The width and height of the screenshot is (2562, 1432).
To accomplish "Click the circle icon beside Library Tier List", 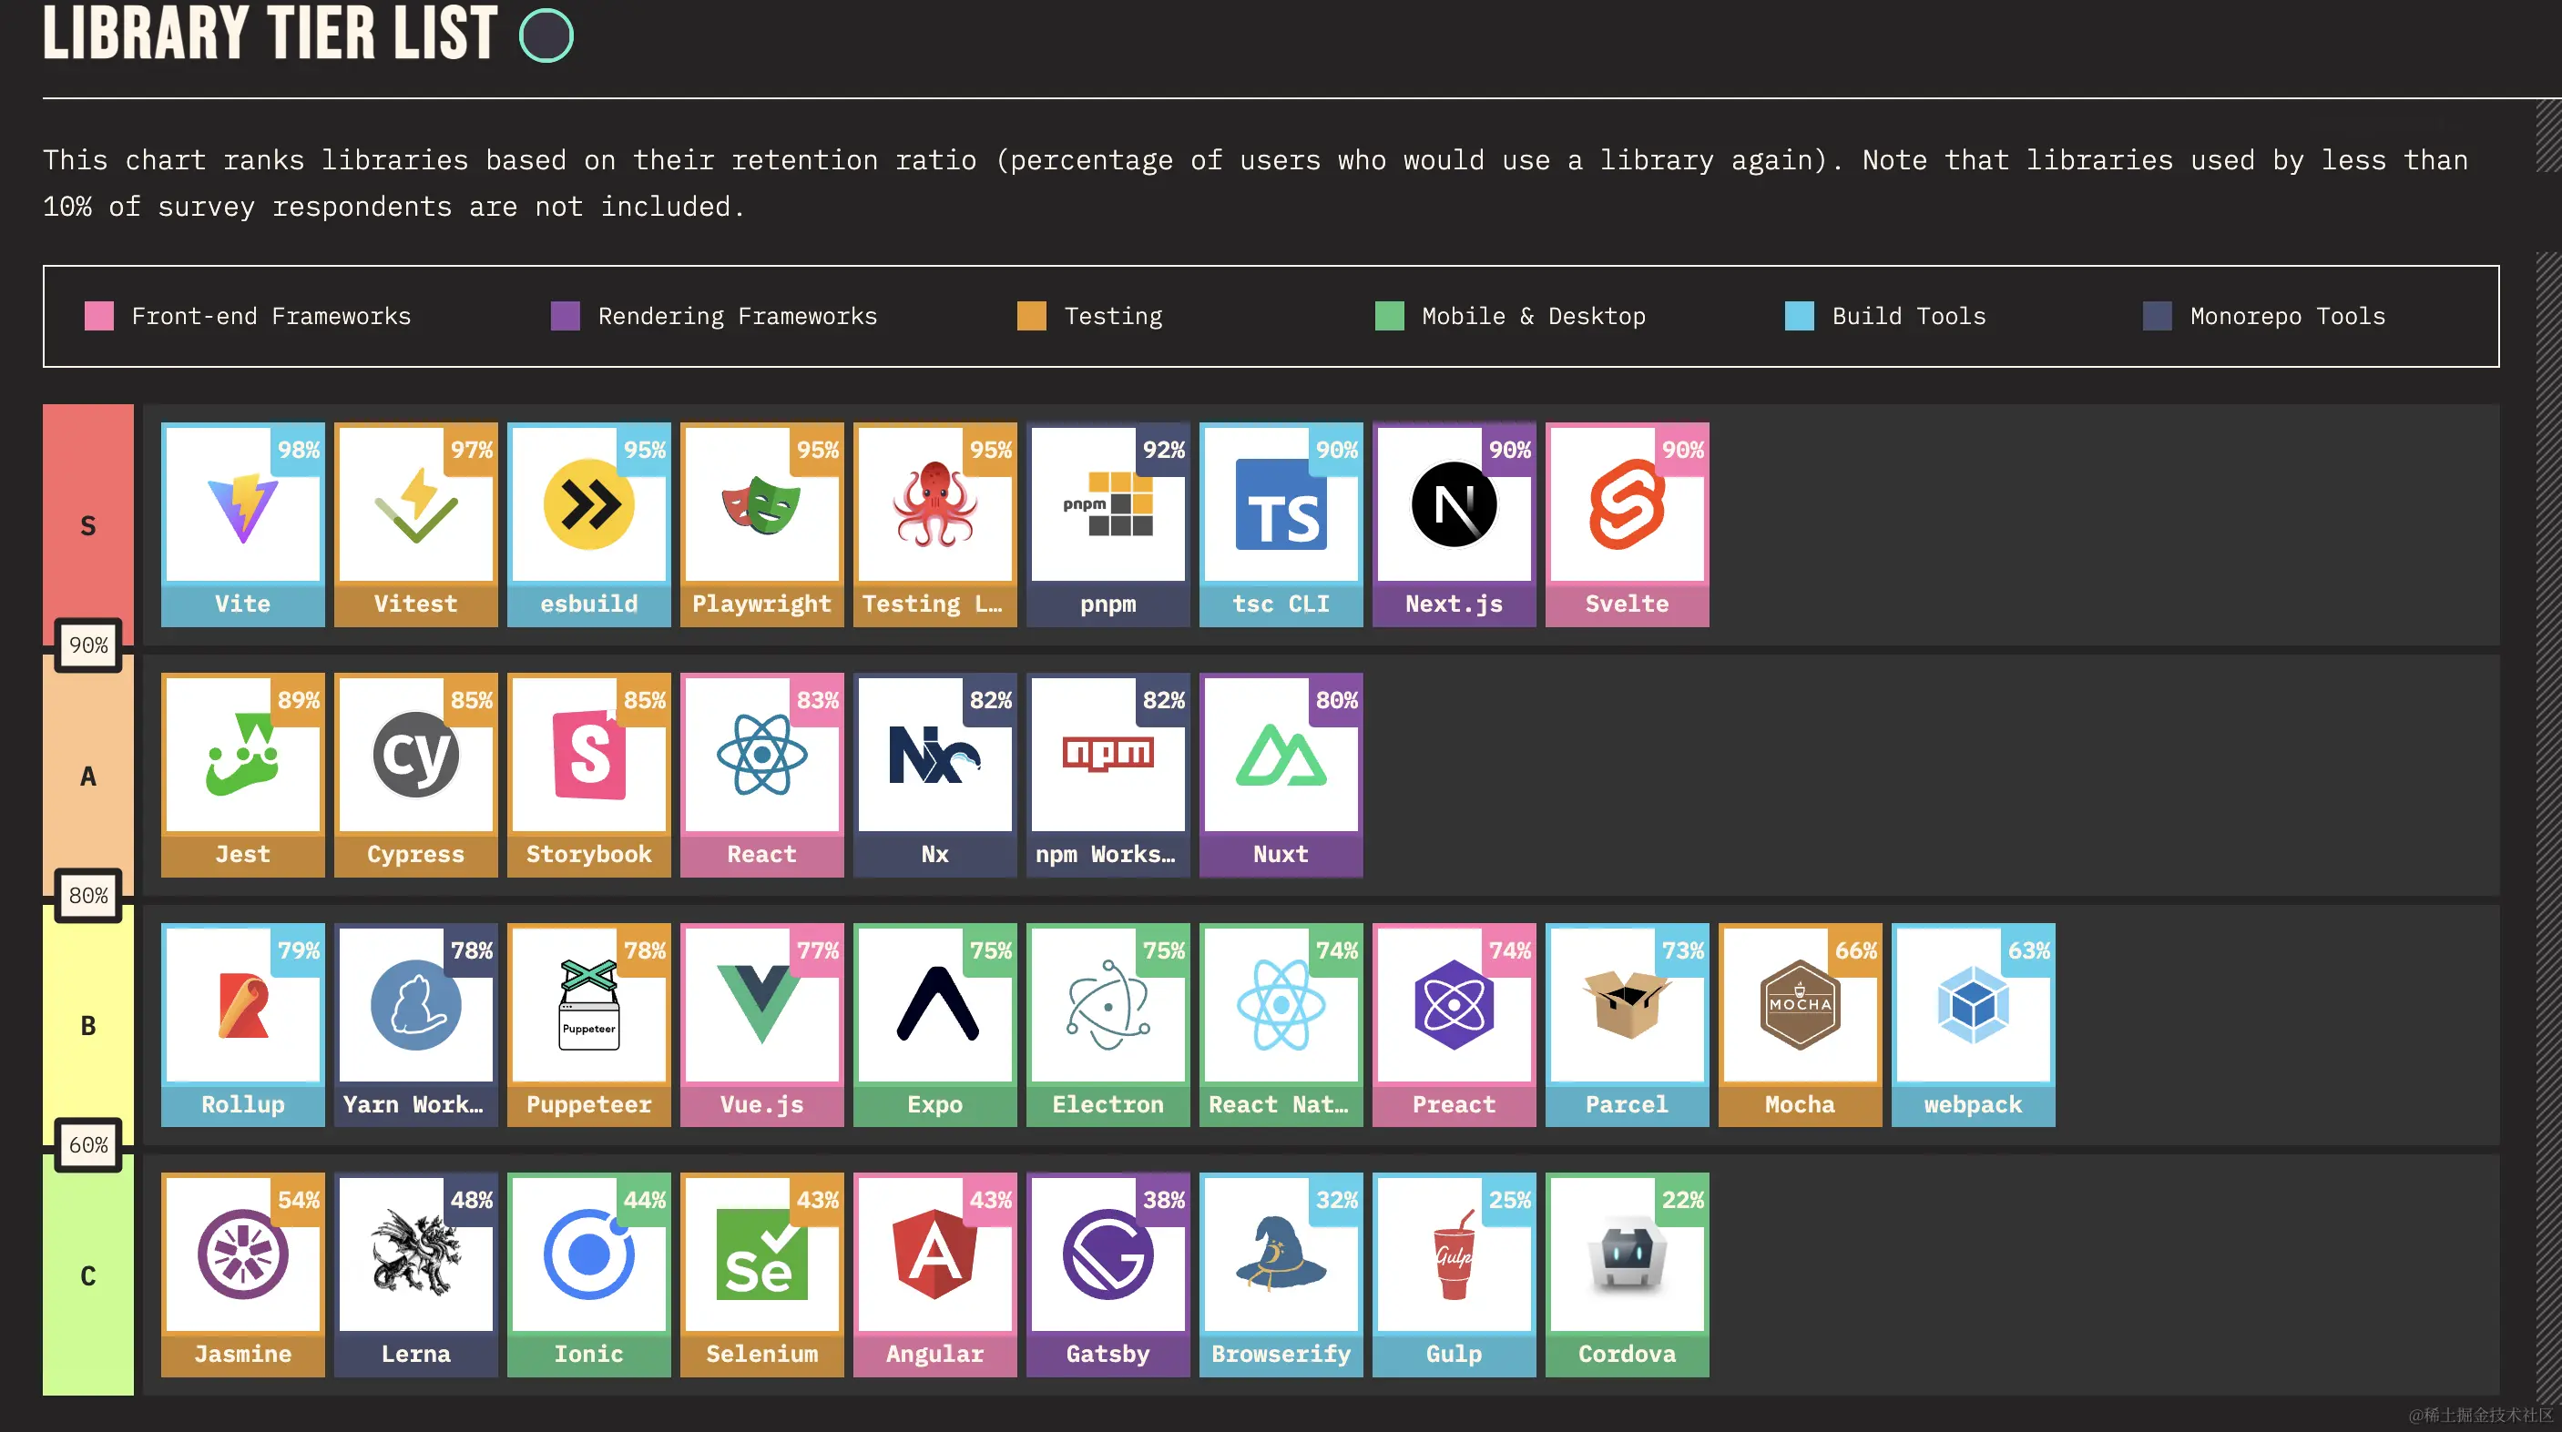I will [x=546, y=36].
